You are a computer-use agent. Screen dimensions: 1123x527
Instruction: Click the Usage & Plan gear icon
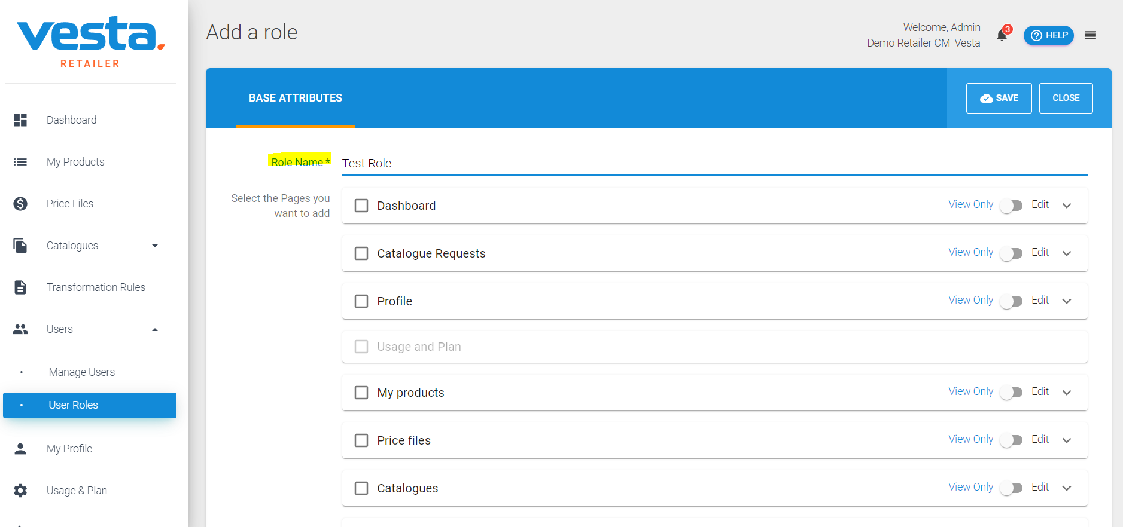(x=20, y=491)
